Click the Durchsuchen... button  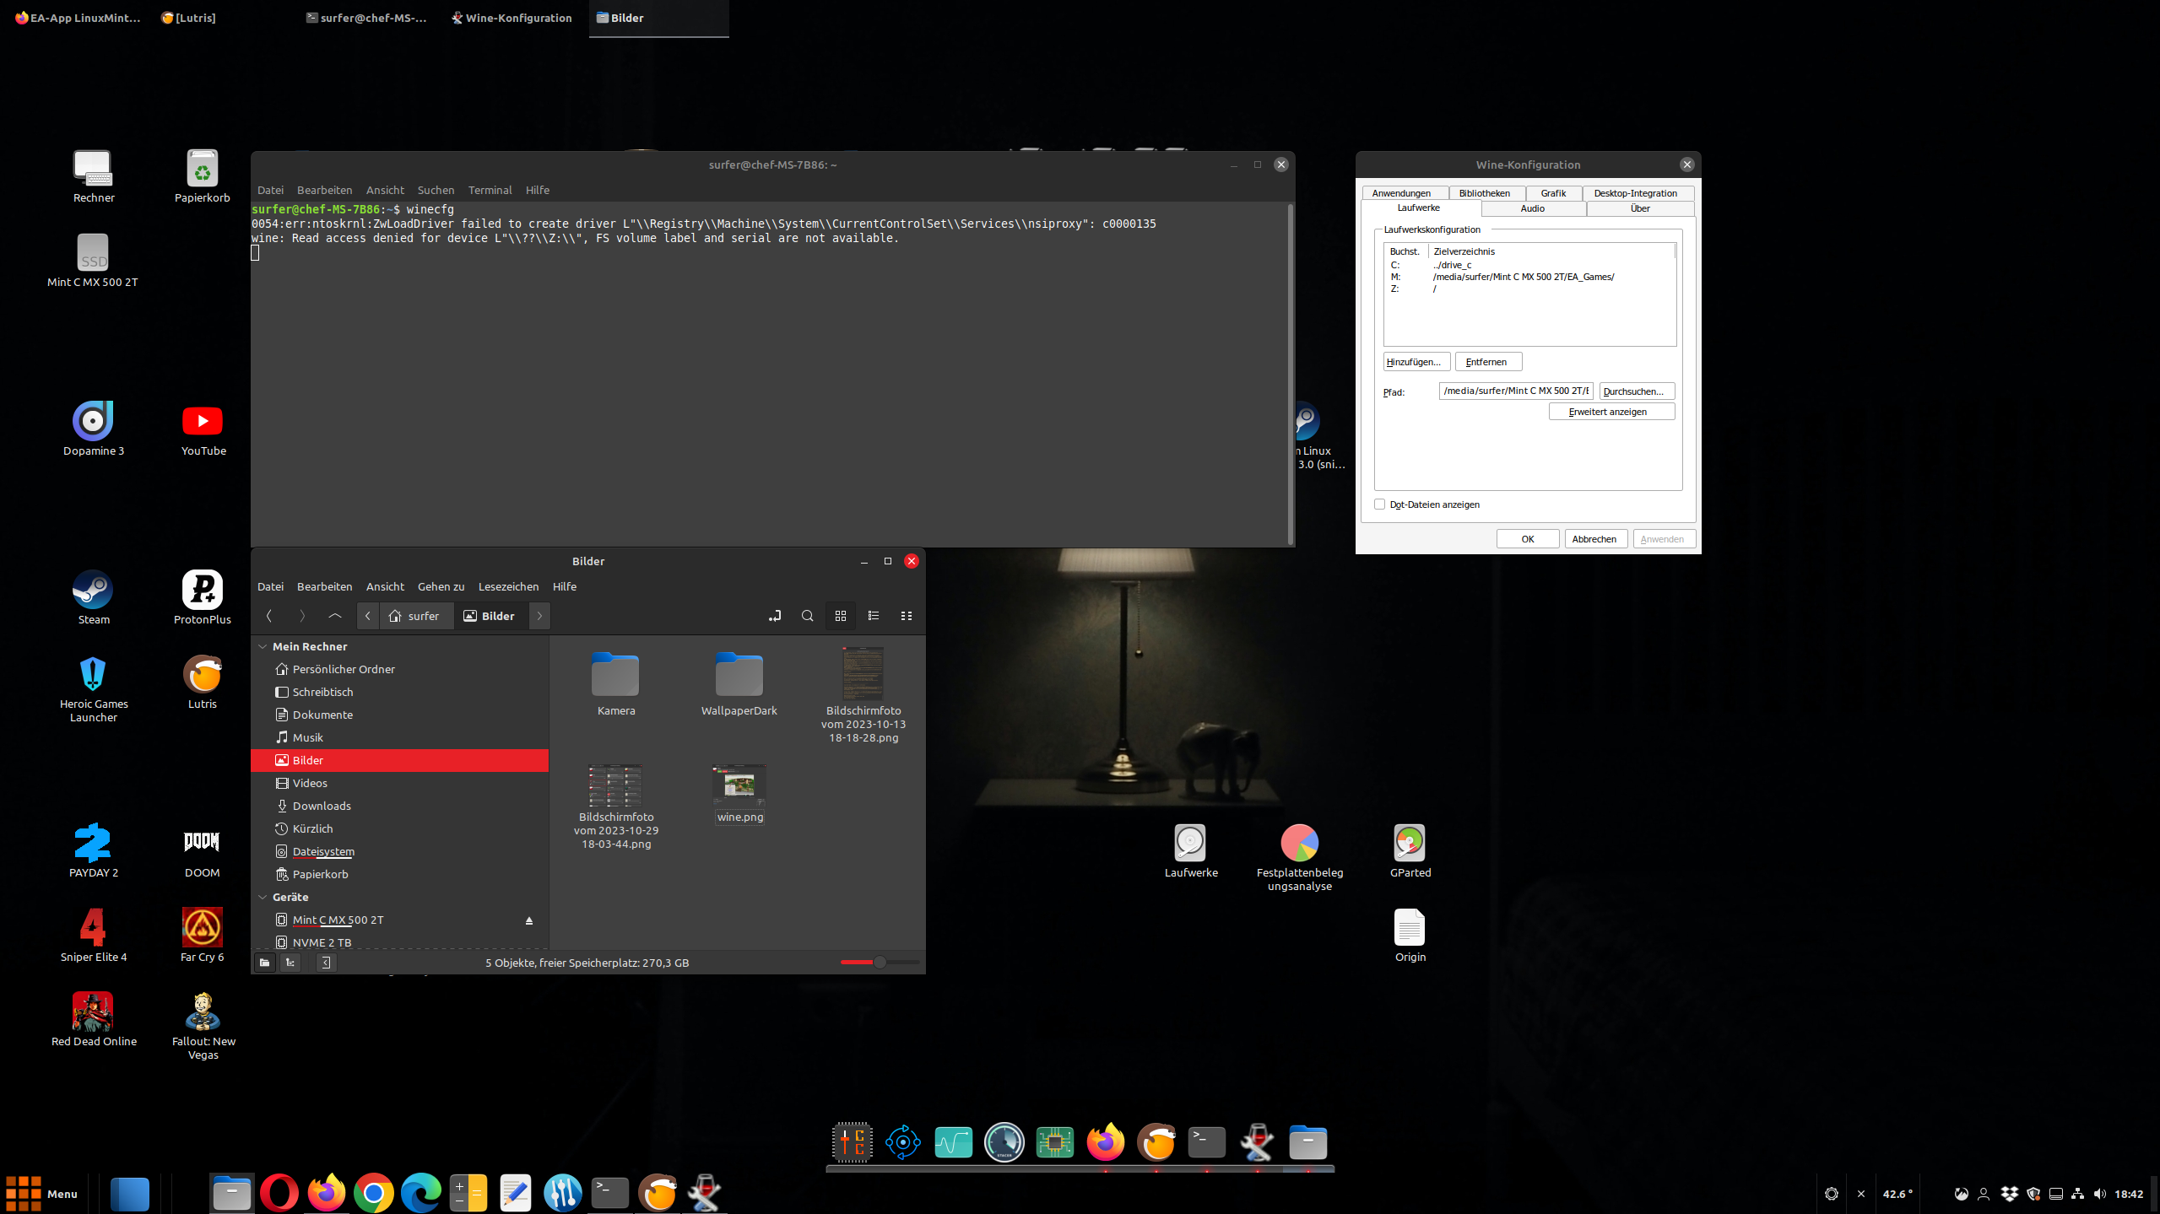coord(1635,391)
